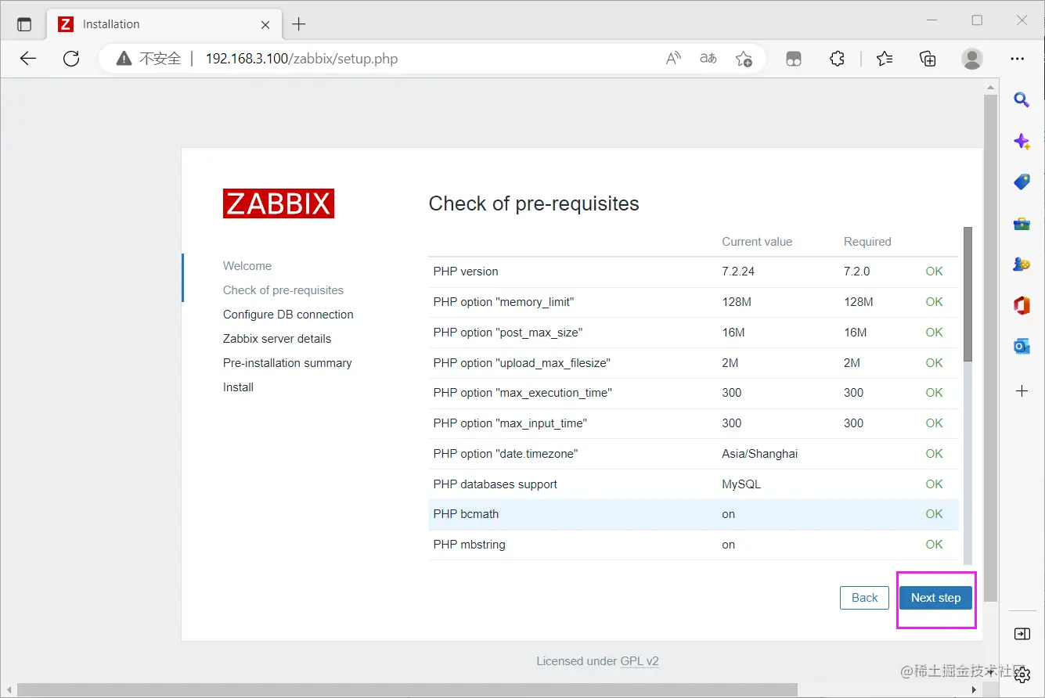Open sidebar Outlook icon

1022,347
